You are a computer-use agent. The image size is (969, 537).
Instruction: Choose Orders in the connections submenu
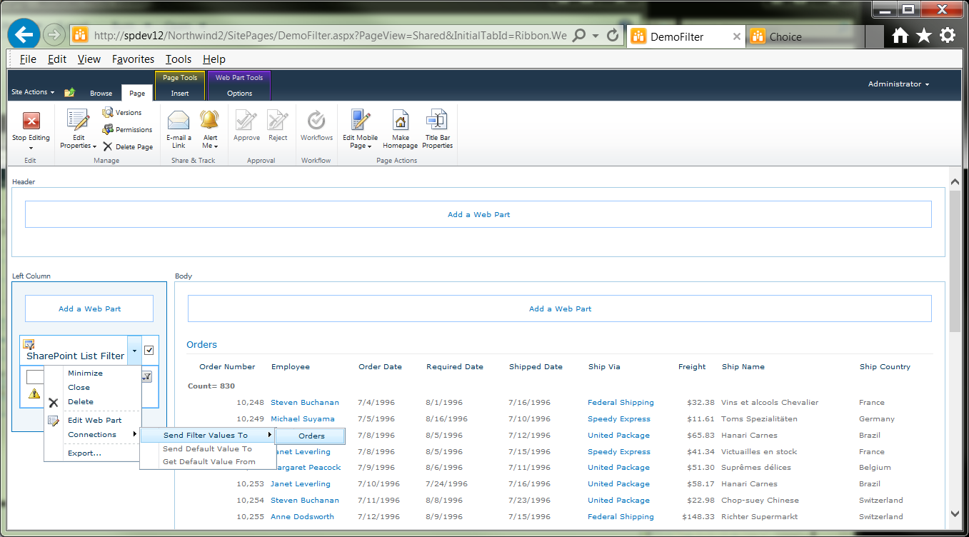311,436
